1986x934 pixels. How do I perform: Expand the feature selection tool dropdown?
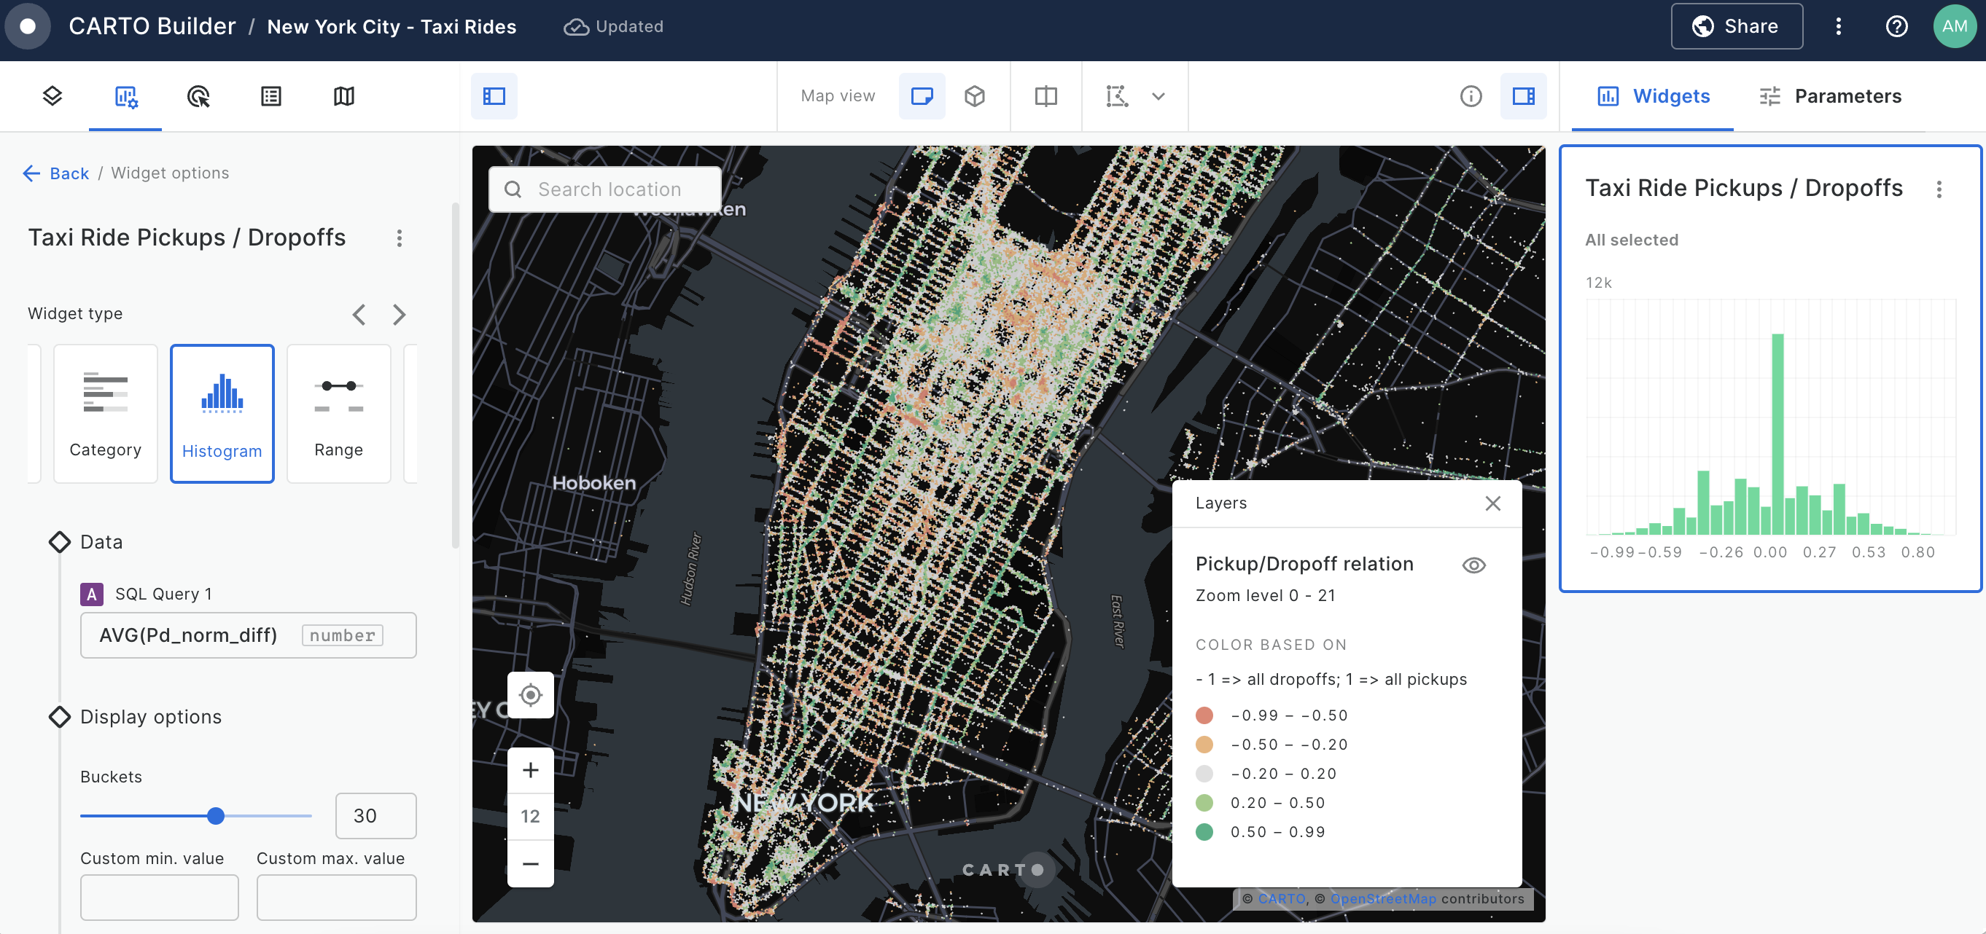tap(1158, 96)
